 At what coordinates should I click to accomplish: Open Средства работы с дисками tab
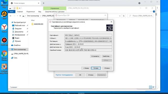click(x=55, y=11)
